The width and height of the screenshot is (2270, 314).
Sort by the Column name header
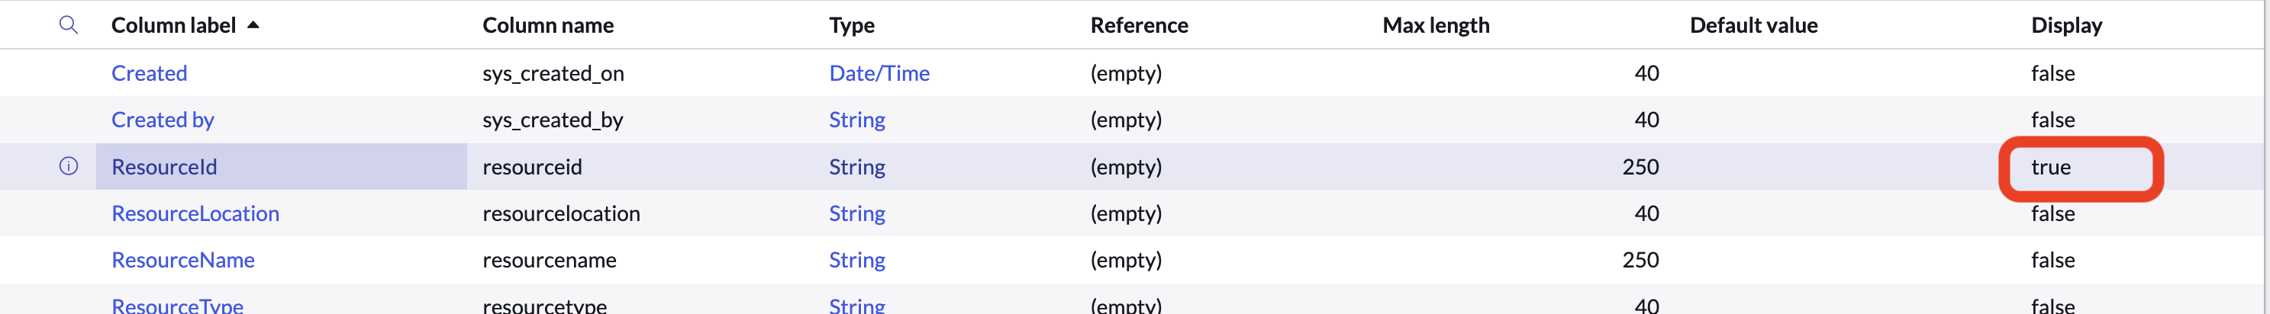[x=547, y=25]
